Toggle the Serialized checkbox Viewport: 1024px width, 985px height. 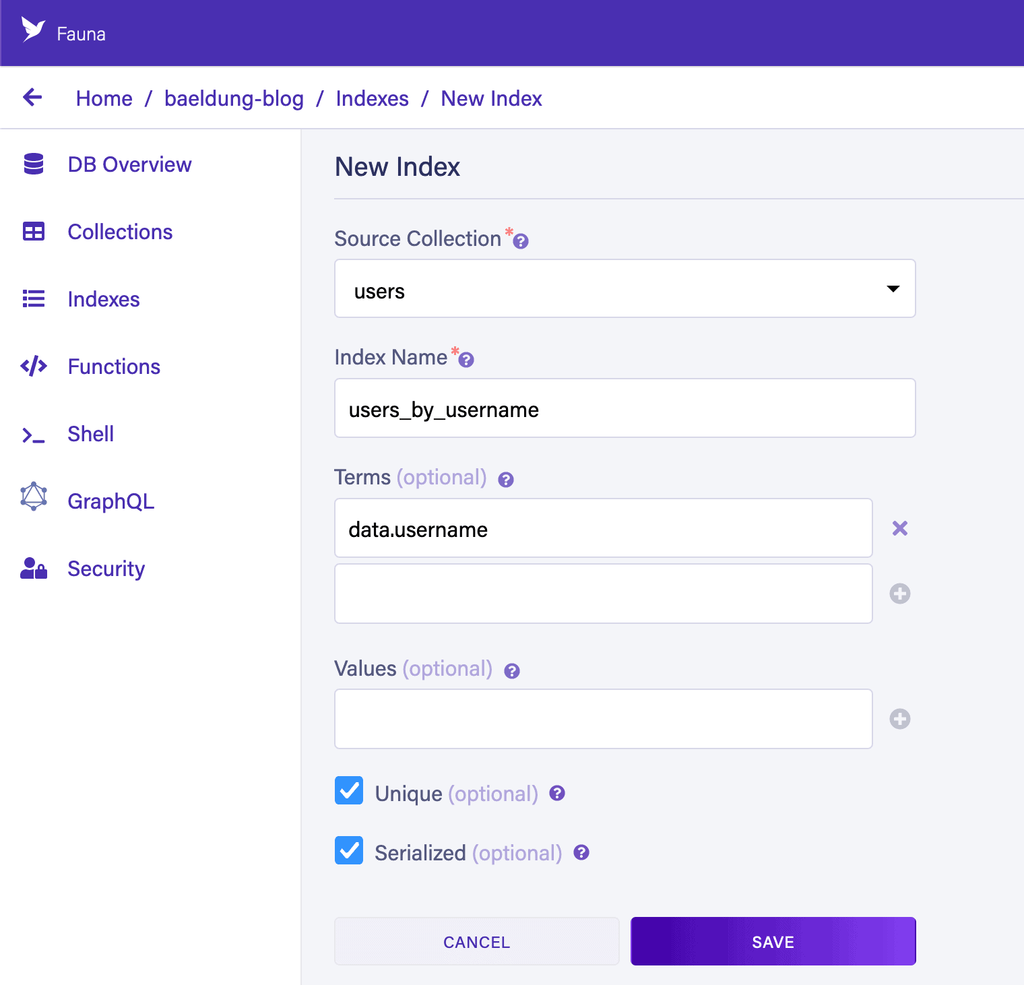point(349,850)
